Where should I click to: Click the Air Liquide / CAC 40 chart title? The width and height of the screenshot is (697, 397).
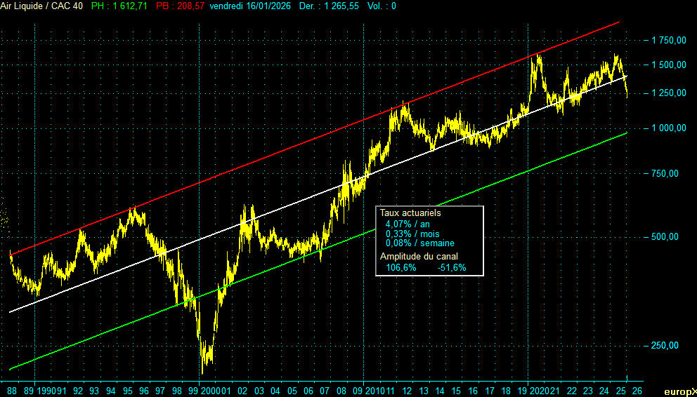42,6
